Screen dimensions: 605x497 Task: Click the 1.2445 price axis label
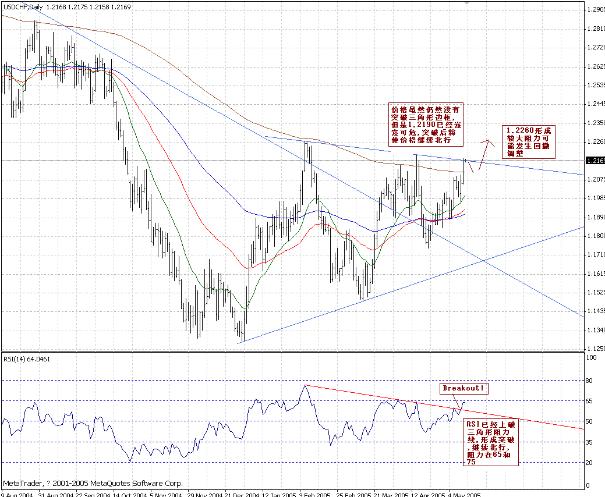(596, 104)
